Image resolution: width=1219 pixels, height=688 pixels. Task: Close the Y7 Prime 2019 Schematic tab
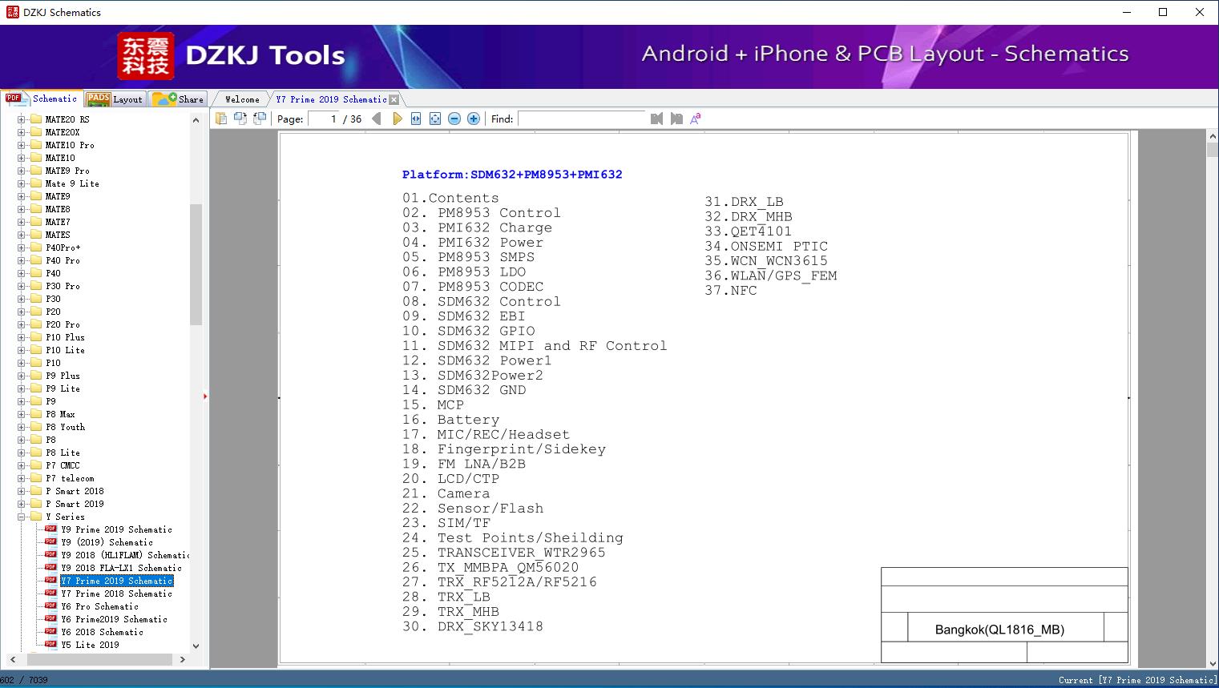click(x=394, y=100)
